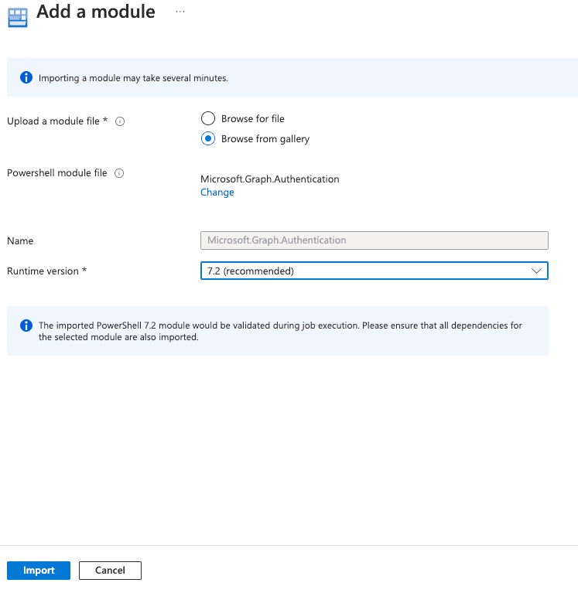
Task: Click the module icon beside Add a module
Action: [18, 18]
